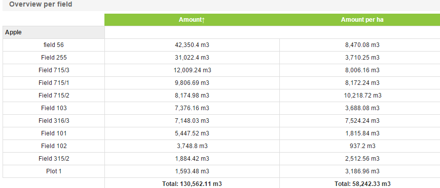Pick Field 316/3 row label

[x=54, y=121]
